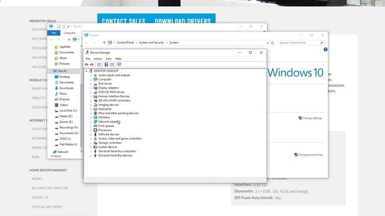Open the View menu in Device Manager
385x216 pixels.
[x=108, y=59]
